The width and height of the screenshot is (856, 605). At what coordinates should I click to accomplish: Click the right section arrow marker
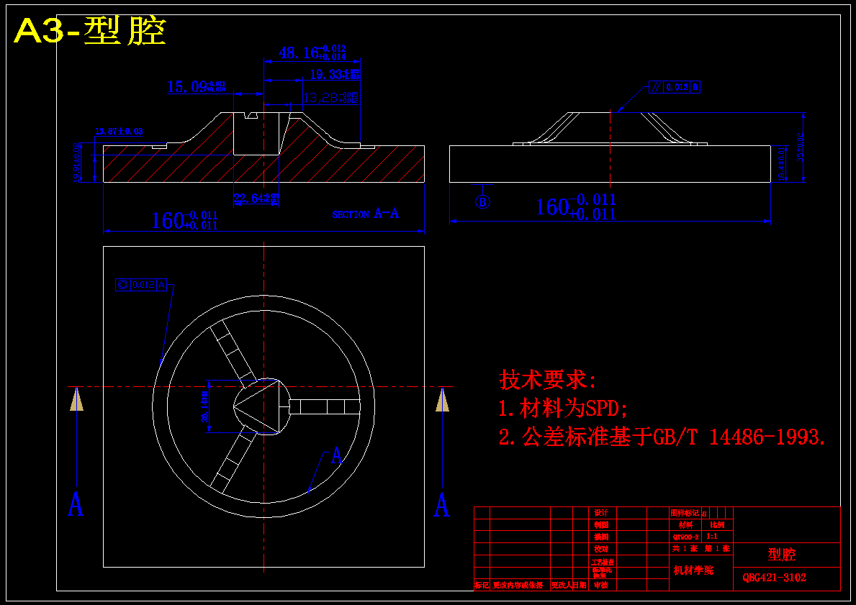441,399
